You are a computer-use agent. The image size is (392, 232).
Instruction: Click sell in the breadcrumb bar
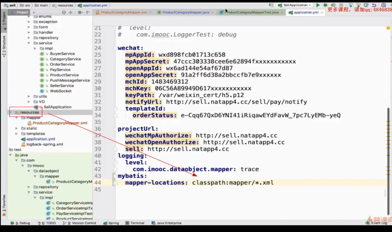[x=10, y=5]
